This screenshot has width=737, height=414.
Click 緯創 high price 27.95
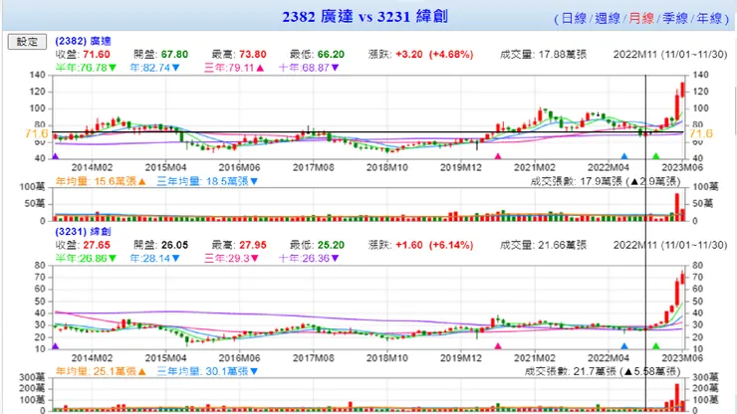click(252, 245)
